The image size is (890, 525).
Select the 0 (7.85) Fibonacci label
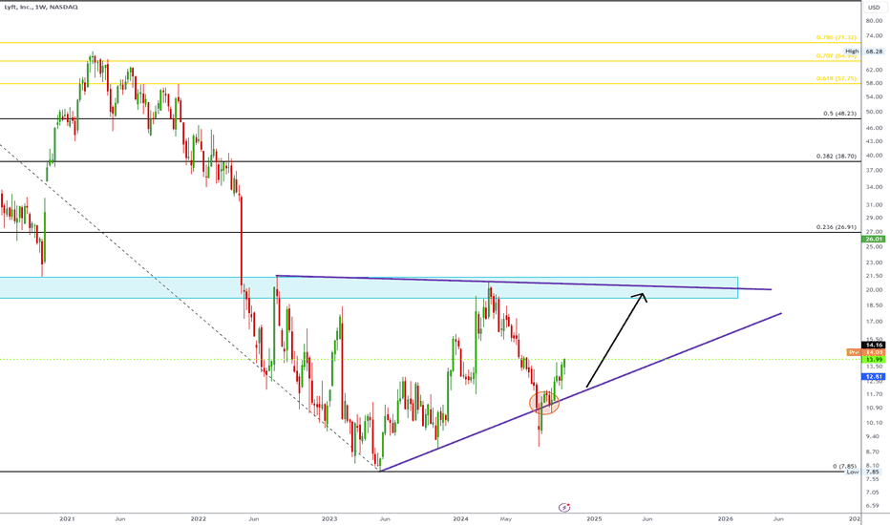pos(844,467)
